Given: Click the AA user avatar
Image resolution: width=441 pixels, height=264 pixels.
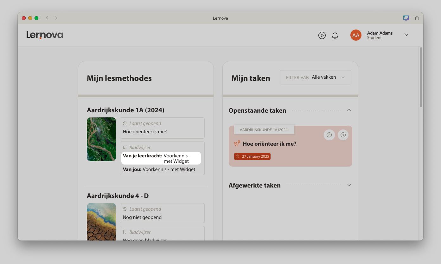Looking at the screenshot, I should pos(356,35).
